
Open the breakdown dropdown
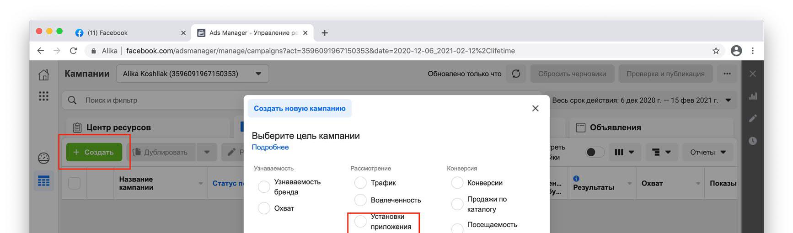click(661, 152)
